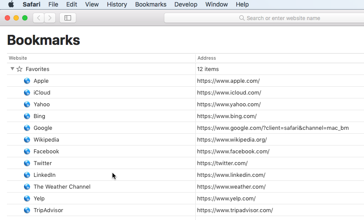Click the https://www.tripadvisor.com/ address
The image size is (364, 220).
[235, 210]
